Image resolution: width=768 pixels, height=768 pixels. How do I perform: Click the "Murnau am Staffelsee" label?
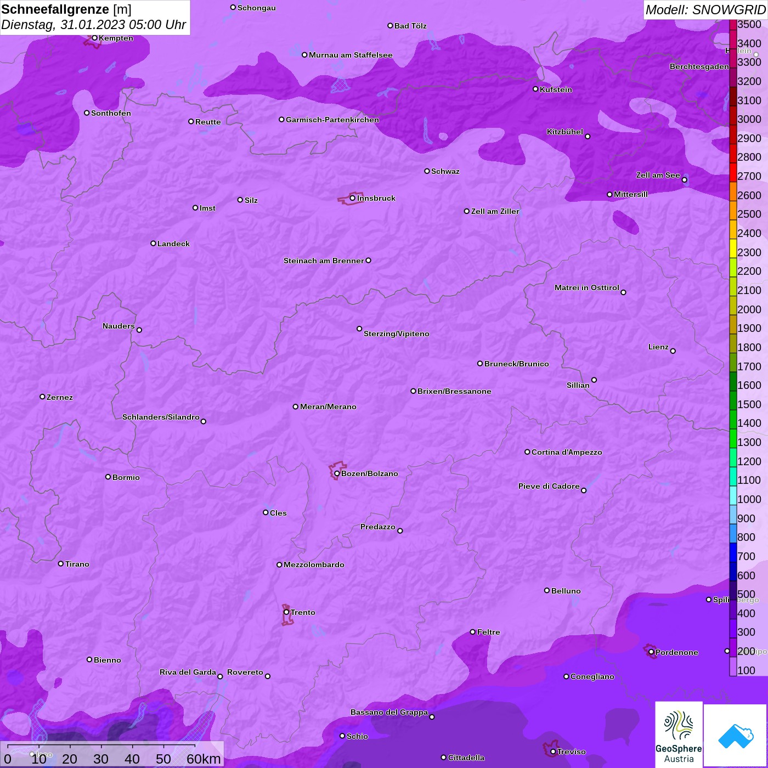(351, 55)
